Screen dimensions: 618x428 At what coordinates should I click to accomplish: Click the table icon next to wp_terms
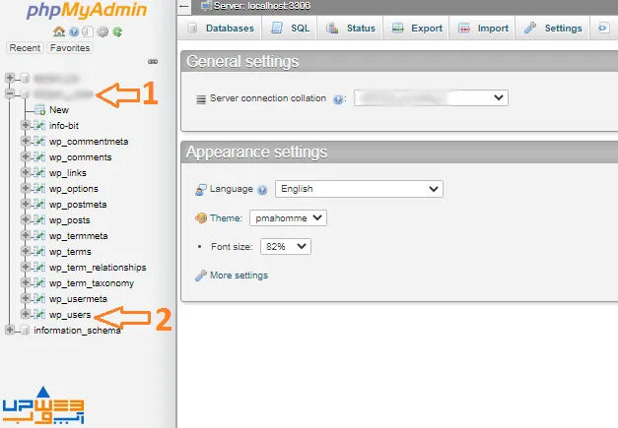click(39, 251)
